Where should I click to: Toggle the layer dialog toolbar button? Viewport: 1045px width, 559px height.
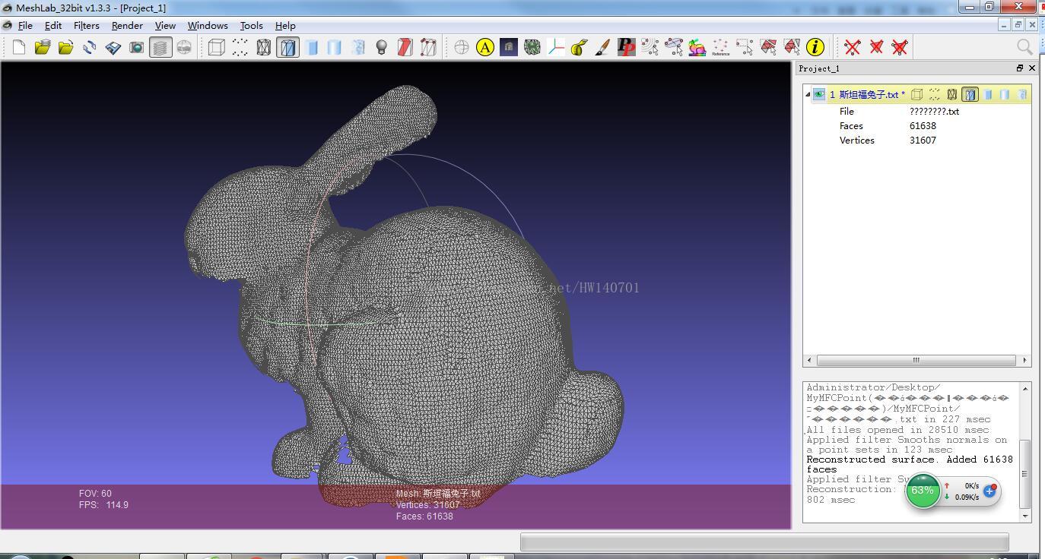click(x=160, y=47)
